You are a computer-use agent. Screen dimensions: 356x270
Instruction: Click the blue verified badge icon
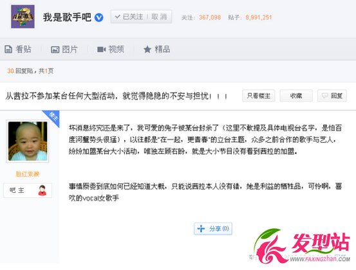click(98, 17)
